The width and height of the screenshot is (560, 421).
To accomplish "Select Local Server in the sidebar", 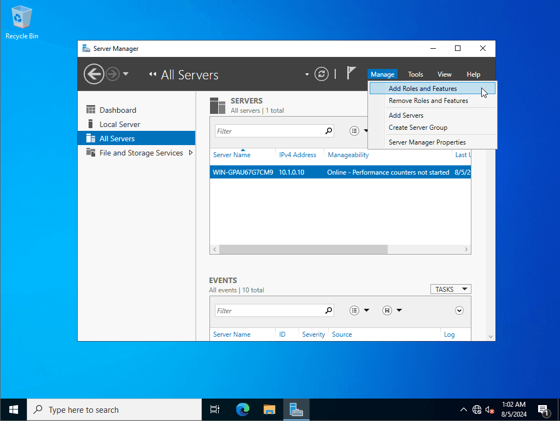I will pyautogui.click(x=120, y=124).
